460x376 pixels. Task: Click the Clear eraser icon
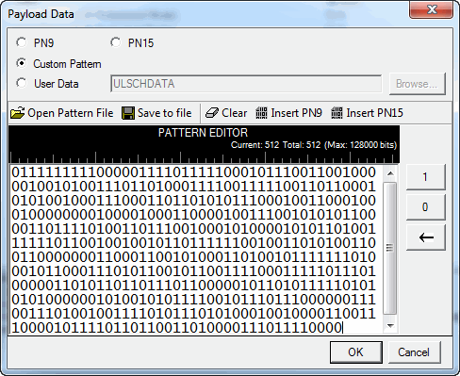[212, 113]
